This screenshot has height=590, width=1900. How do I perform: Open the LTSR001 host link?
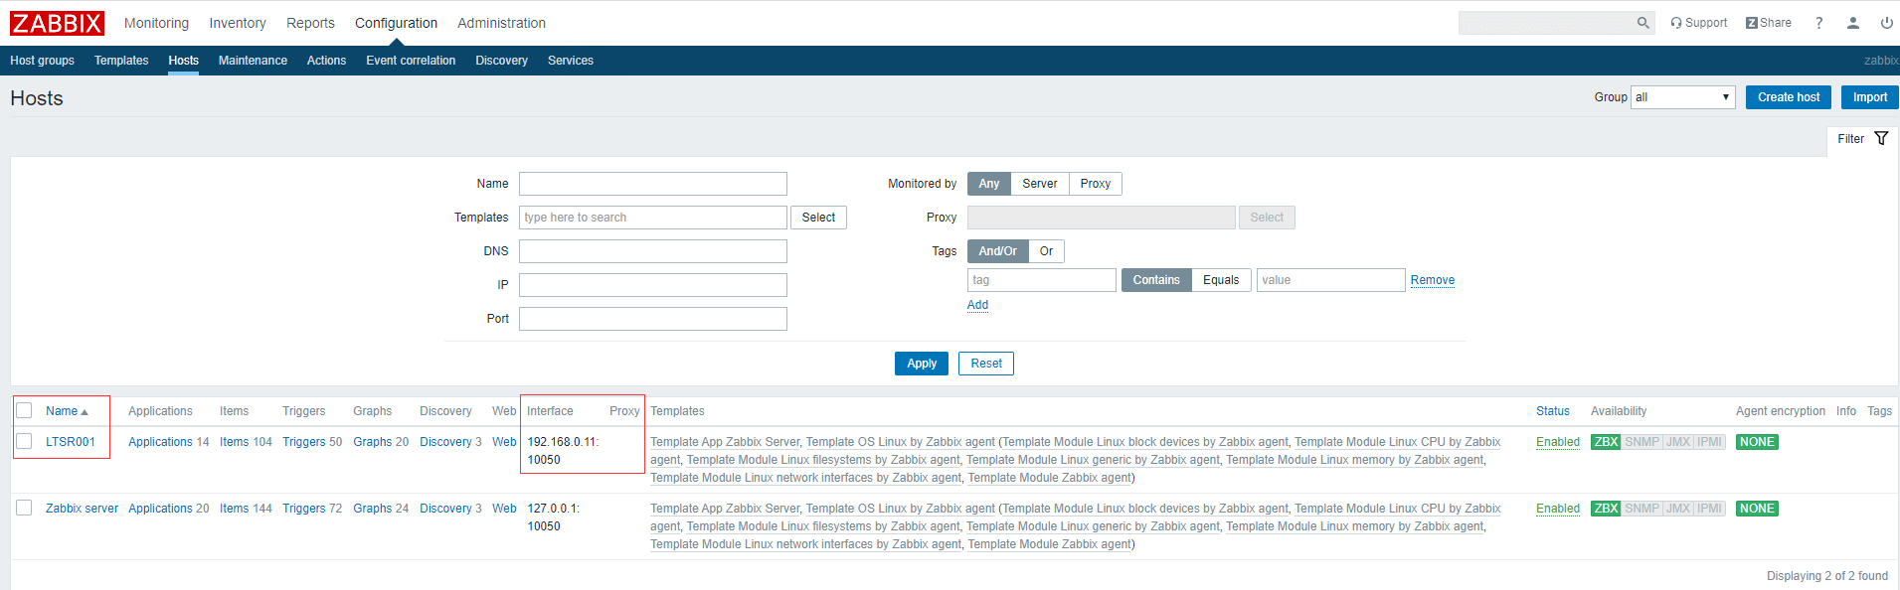coord(71,442)
